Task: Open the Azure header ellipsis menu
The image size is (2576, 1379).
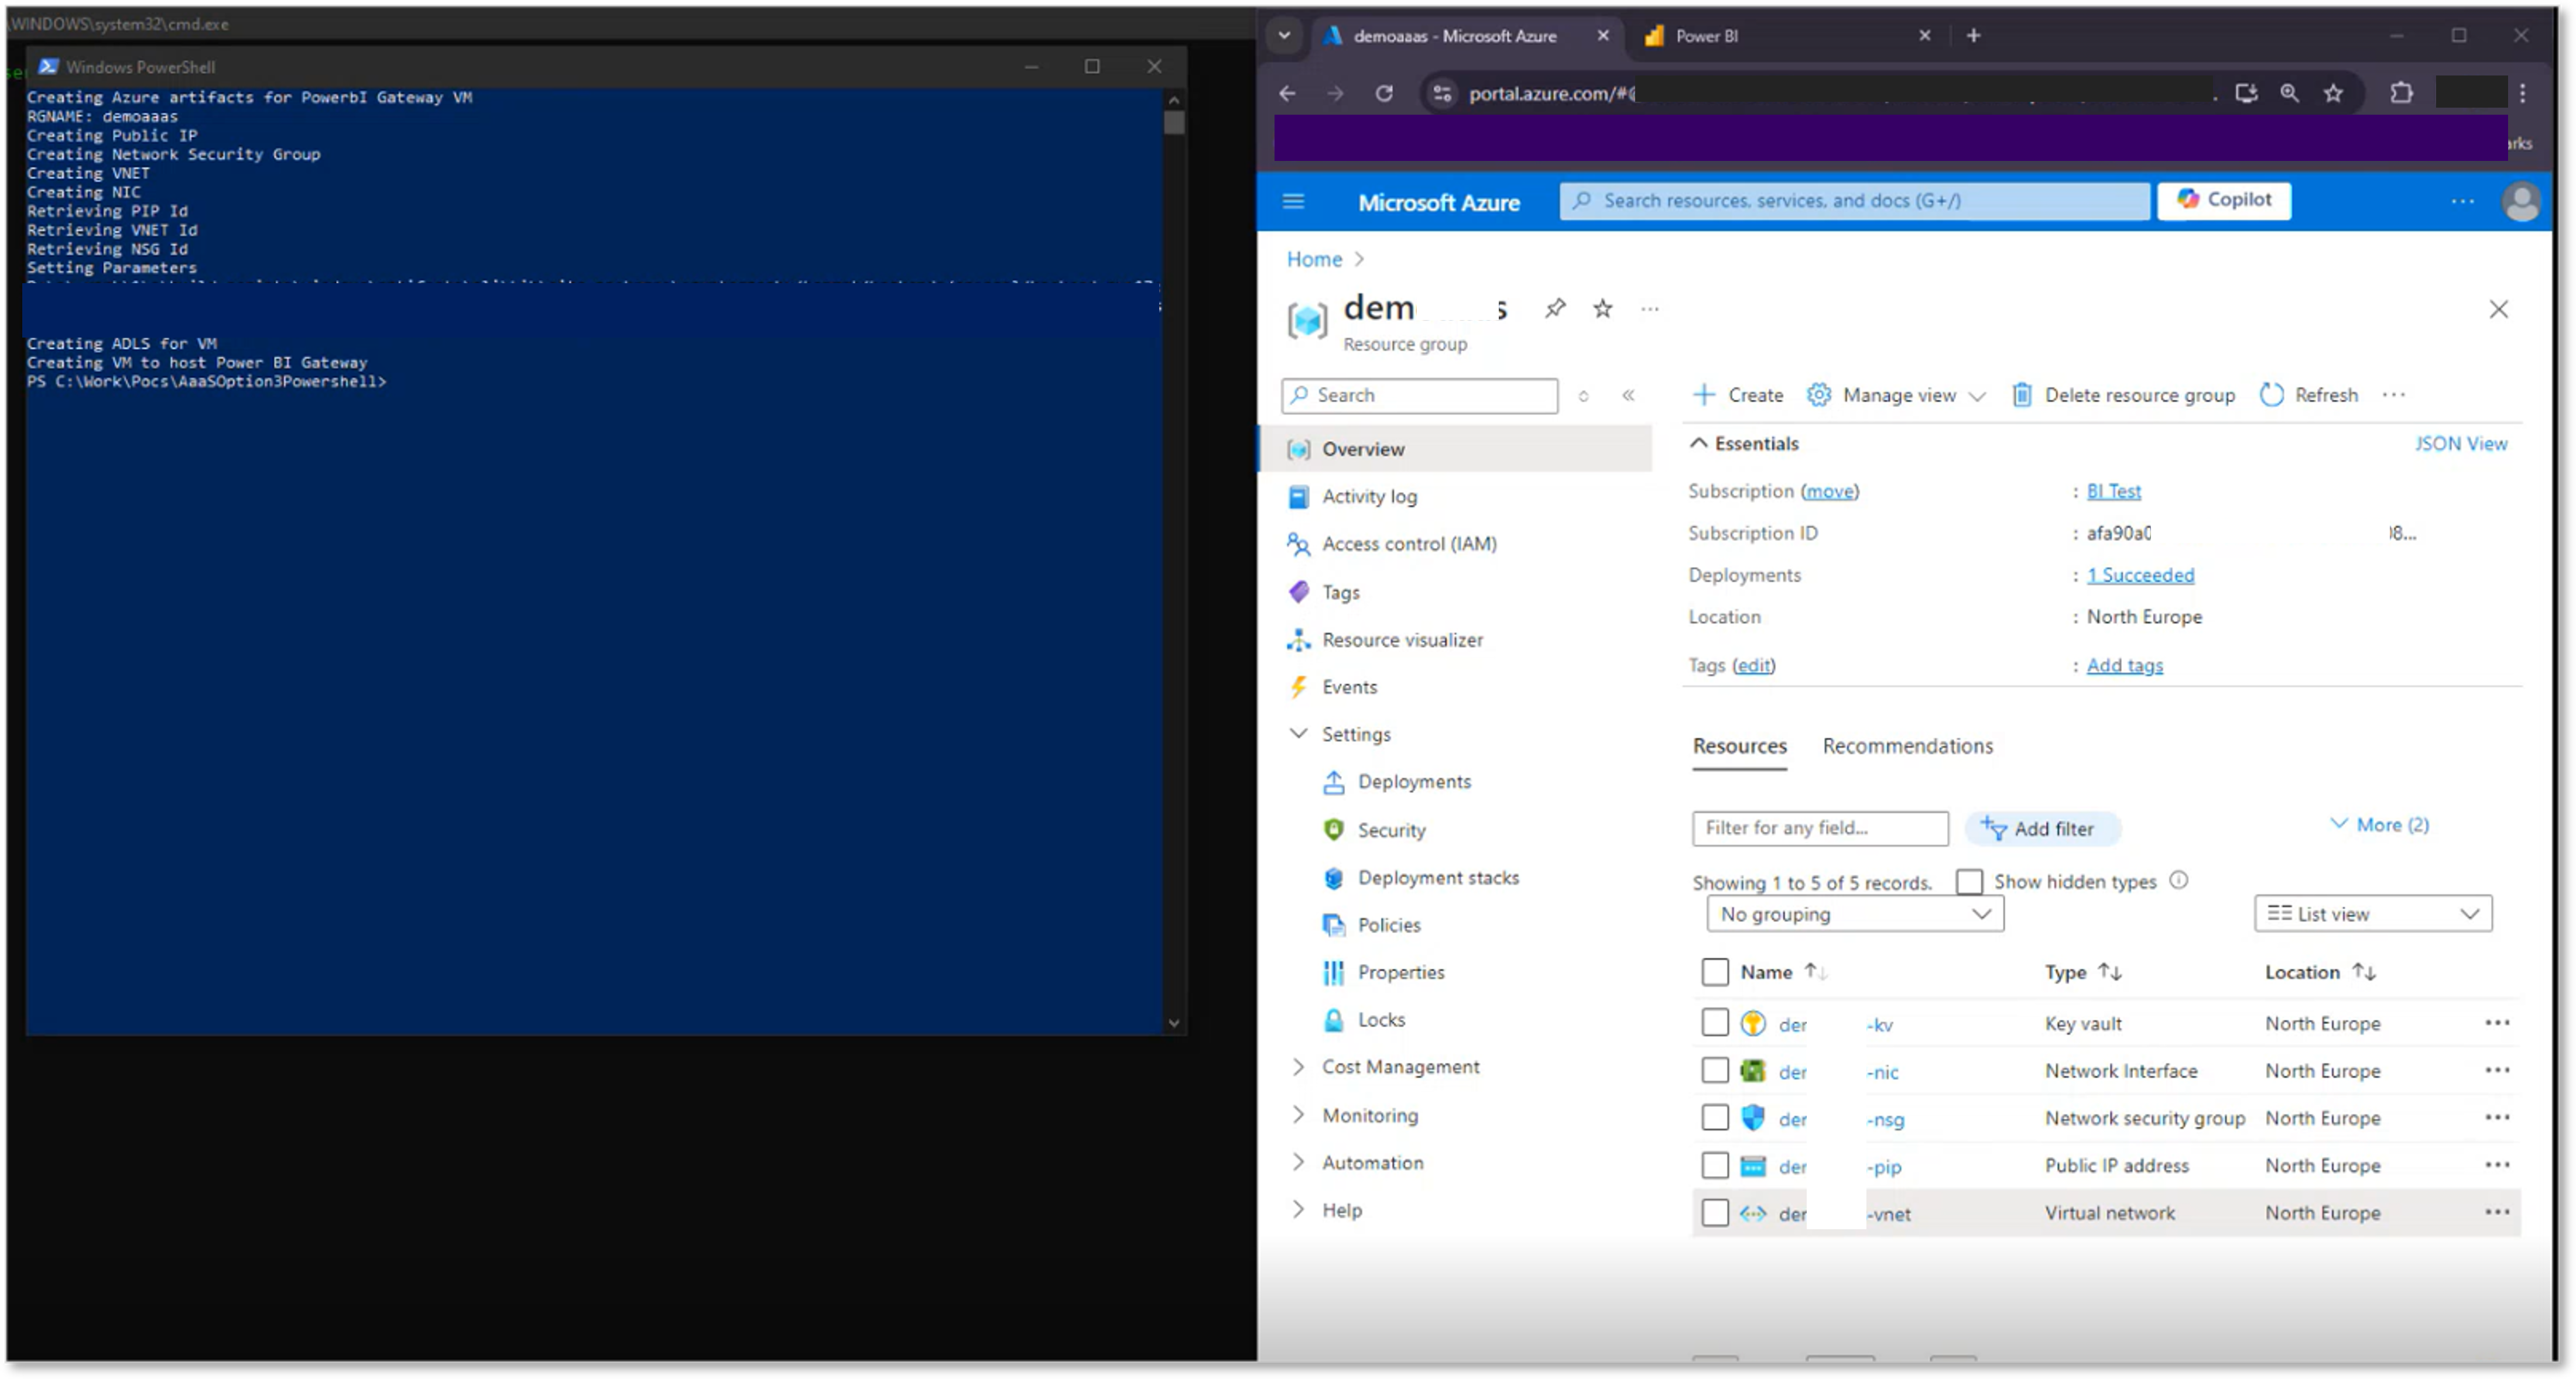Action: tap(2462, 201)
